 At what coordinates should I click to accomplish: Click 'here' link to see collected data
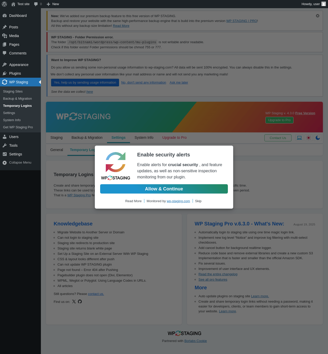[x=90, y=92]
